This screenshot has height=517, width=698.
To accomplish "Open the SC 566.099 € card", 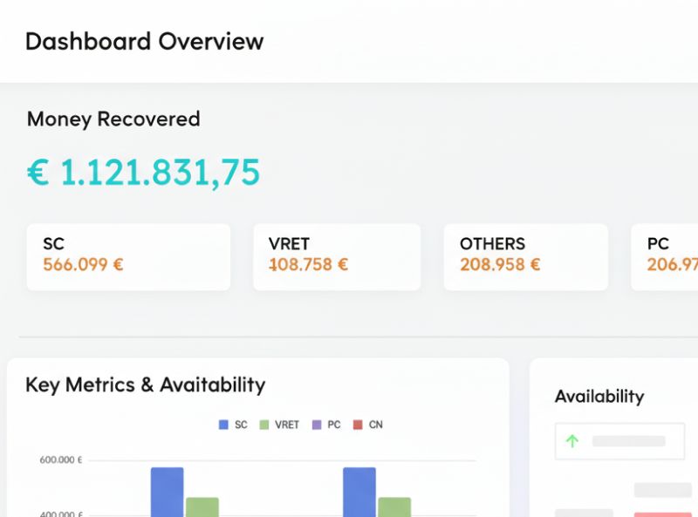I will (x=128, y=256).
